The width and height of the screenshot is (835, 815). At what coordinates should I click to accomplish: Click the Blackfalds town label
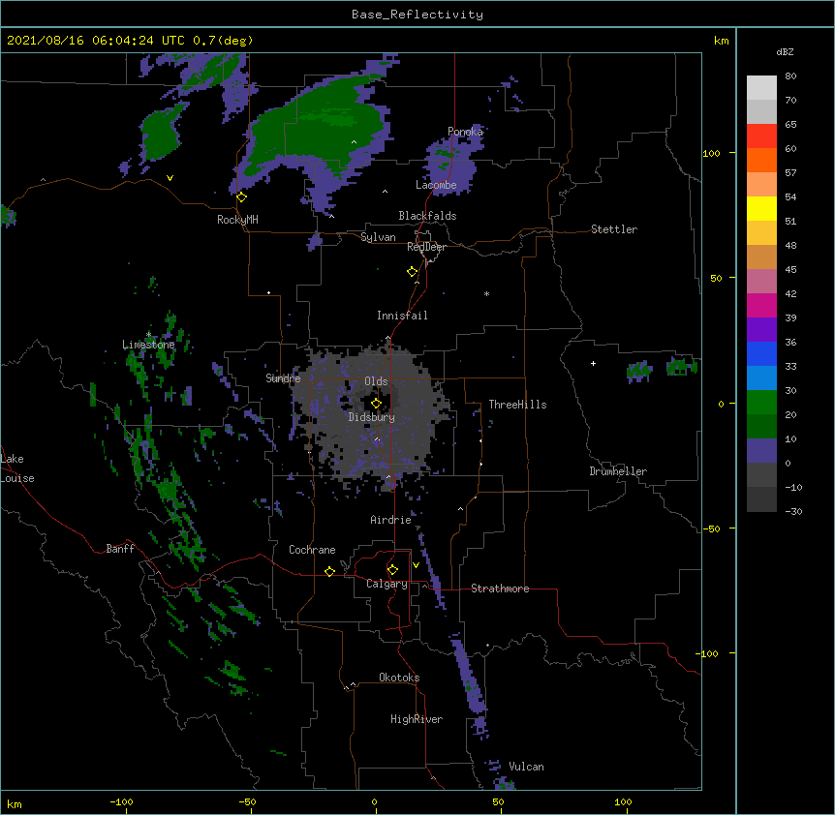pyautogui.click(x=427, y=216)
